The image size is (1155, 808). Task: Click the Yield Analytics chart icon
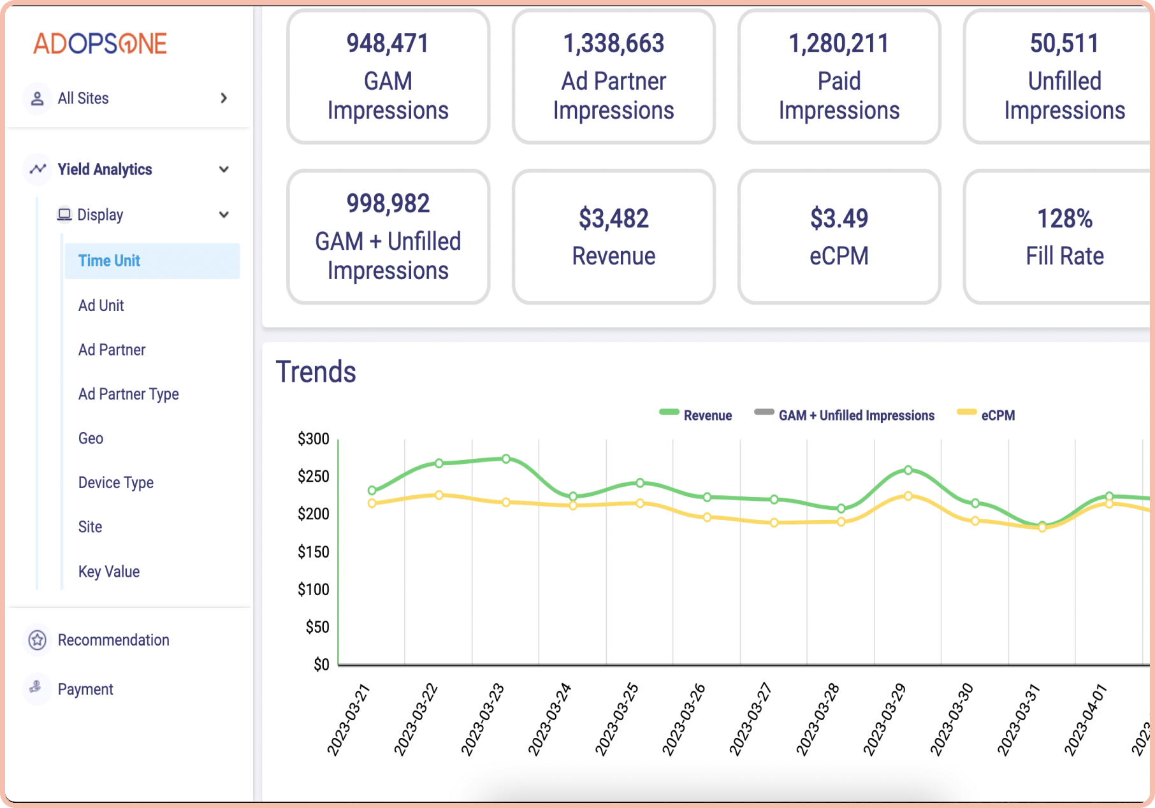pyautogui.click(x=38, y=169)
